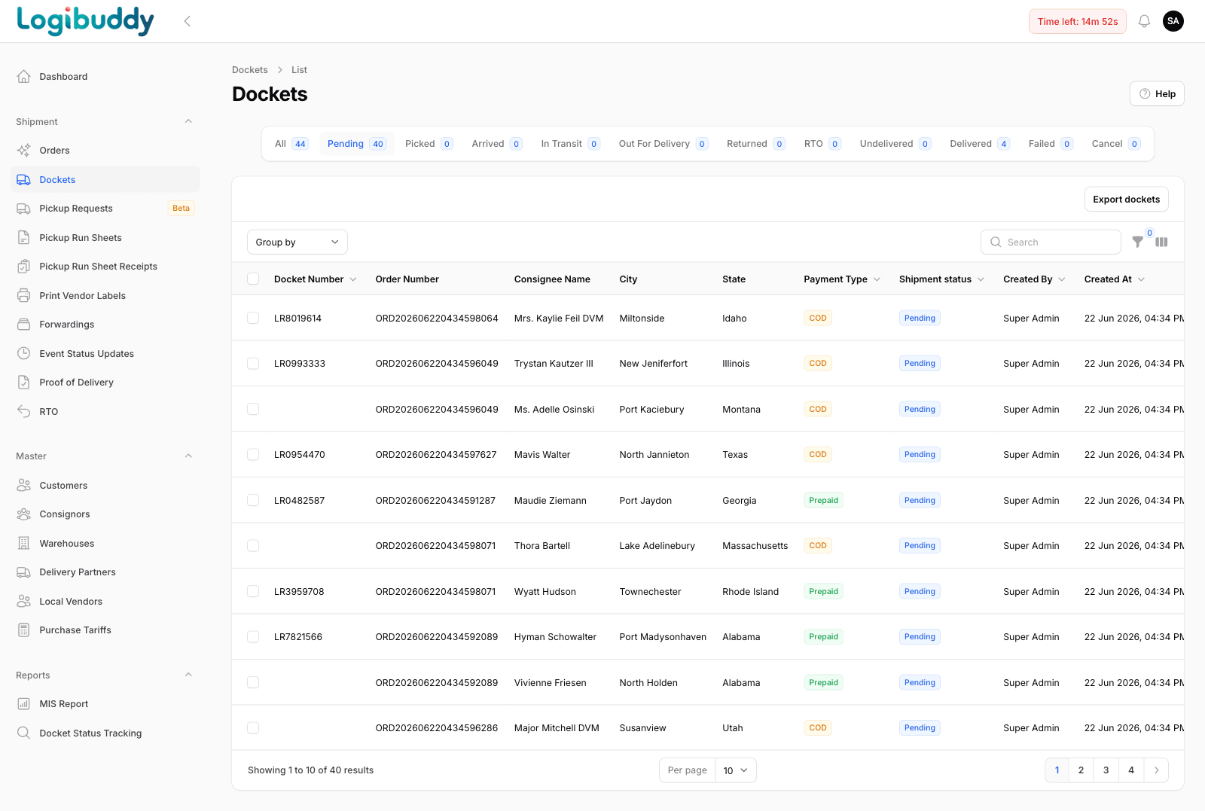
Task: Click the MIS Report chart icon
Action: tap(24, 704)
